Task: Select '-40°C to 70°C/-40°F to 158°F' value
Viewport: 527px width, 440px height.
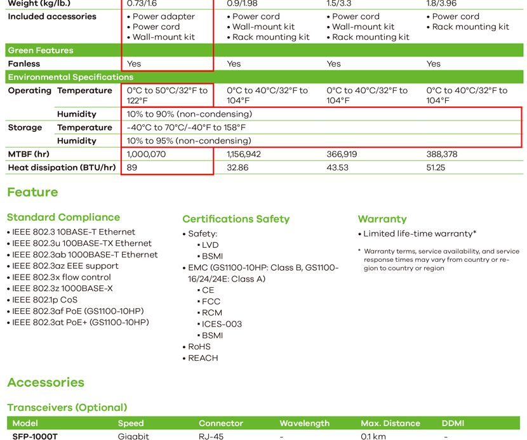Action: pos(186,127)
